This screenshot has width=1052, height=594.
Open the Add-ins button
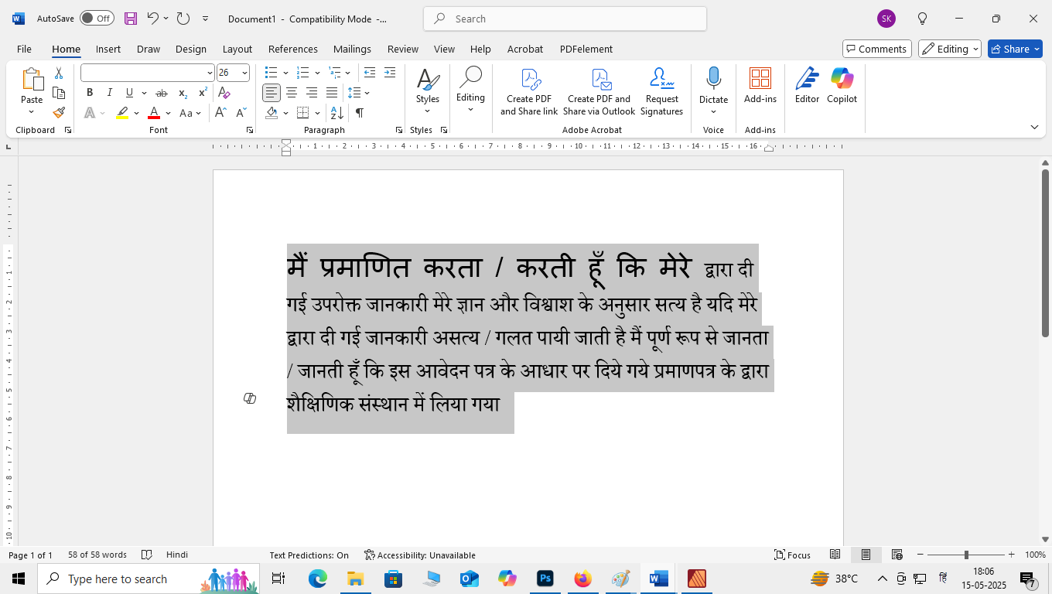point(760,86)
